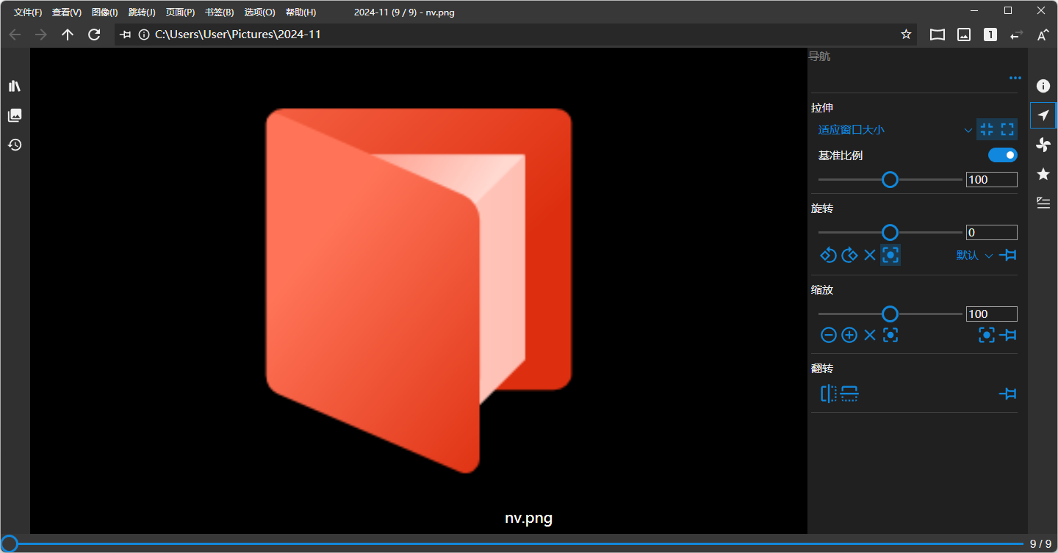
Task: Click the 基准比例 value field showing 100
Action: tap(991, 179)
